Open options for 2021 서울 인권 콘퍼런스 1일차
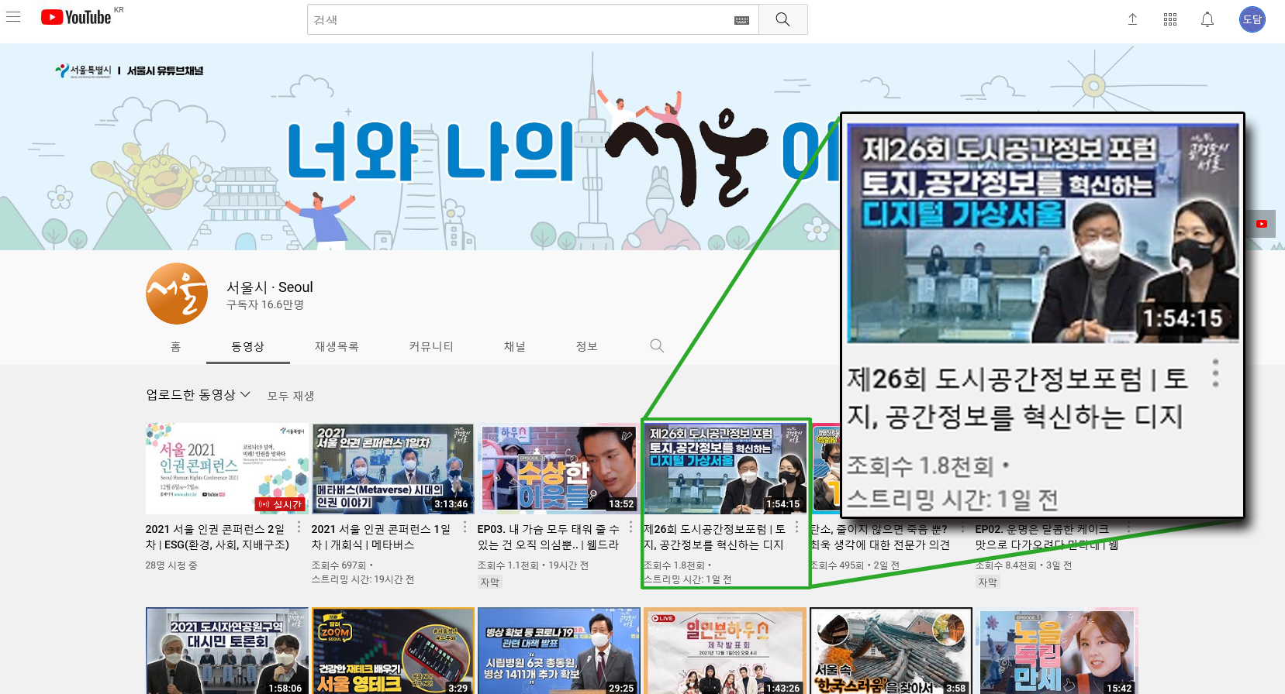Viewport: 1285px width, 694px height. point(465,527)
